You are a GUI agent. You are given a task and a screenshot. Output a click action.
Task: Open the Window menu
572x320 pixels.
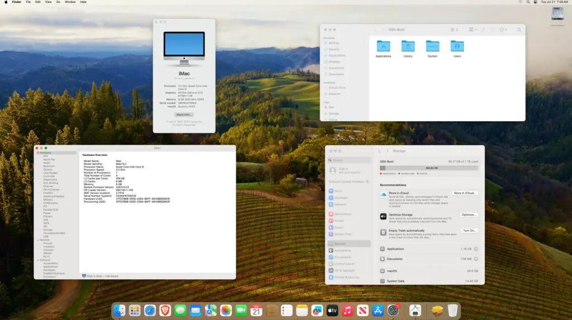click(70, 2)
